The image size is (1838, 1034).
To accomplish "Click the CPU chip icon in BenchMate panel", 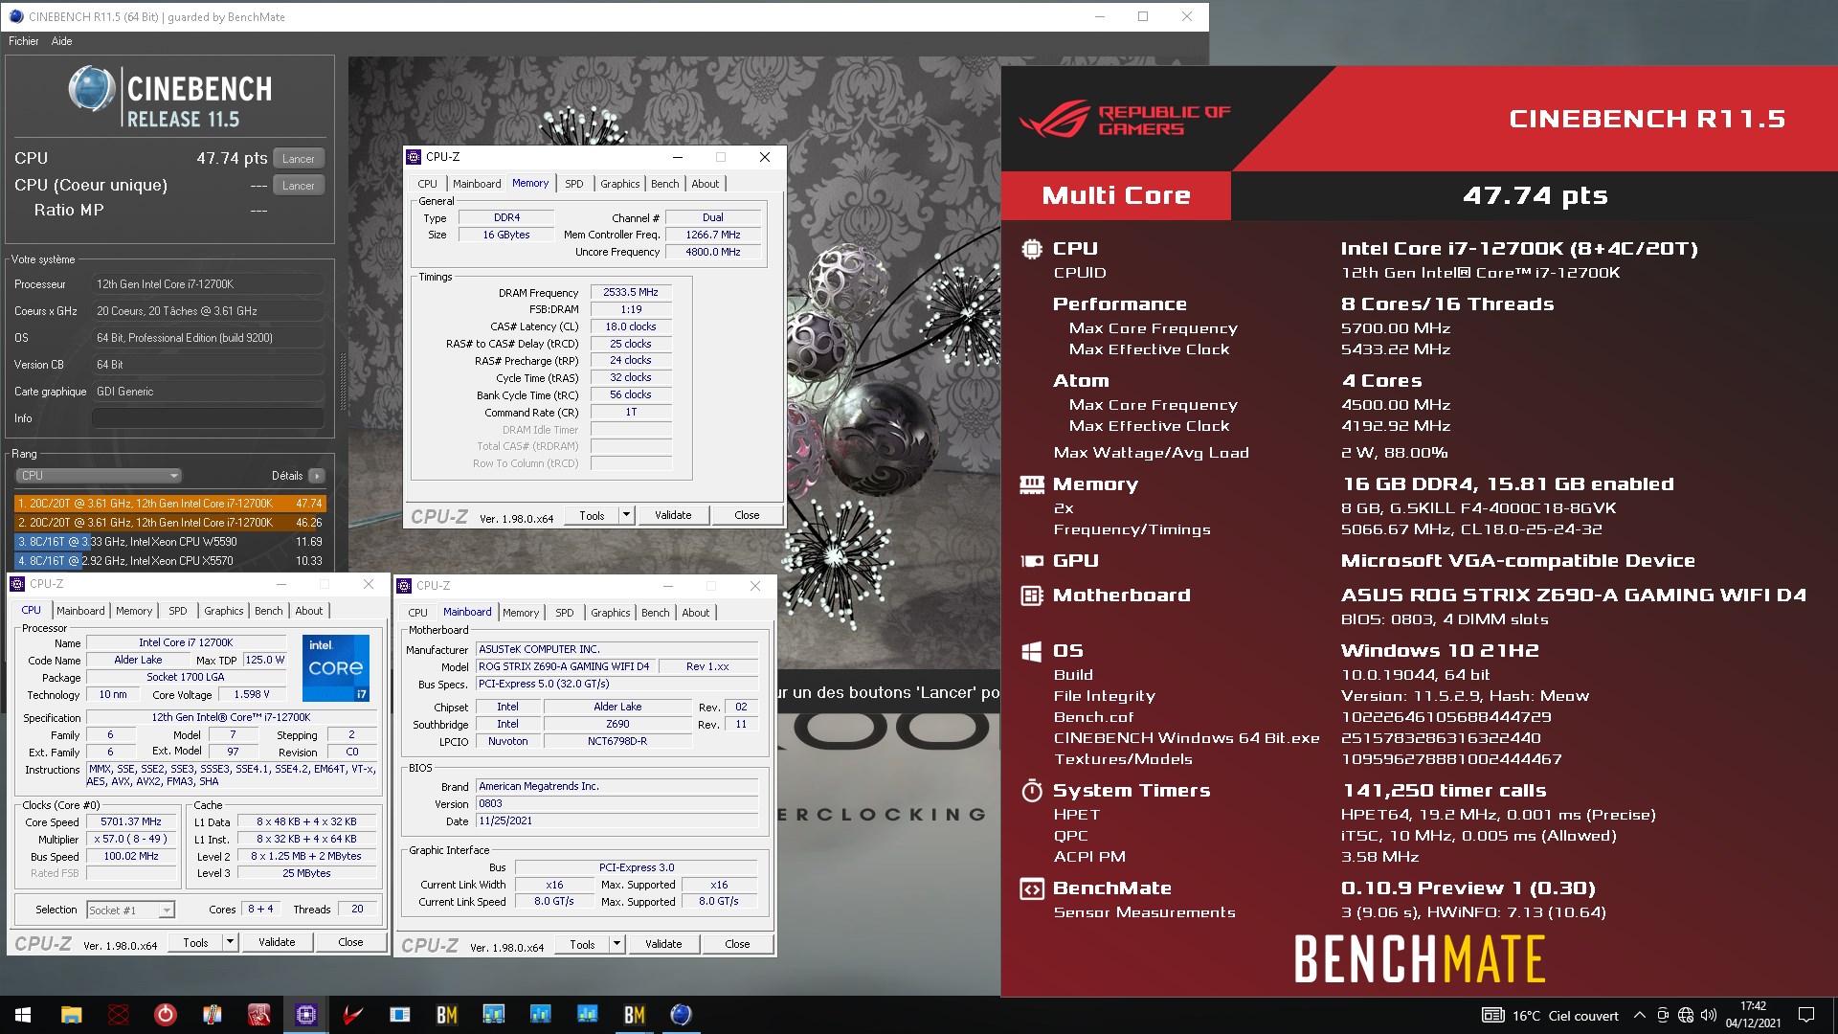I will coord(1031,249).
